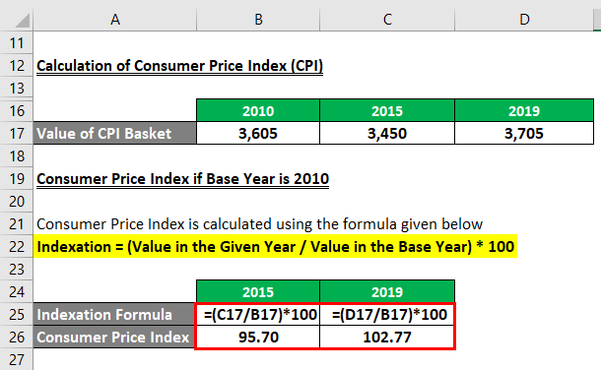Viewport: 601px width, 370px height.
Task: Select row 26 header
Action: click(17, 337)
